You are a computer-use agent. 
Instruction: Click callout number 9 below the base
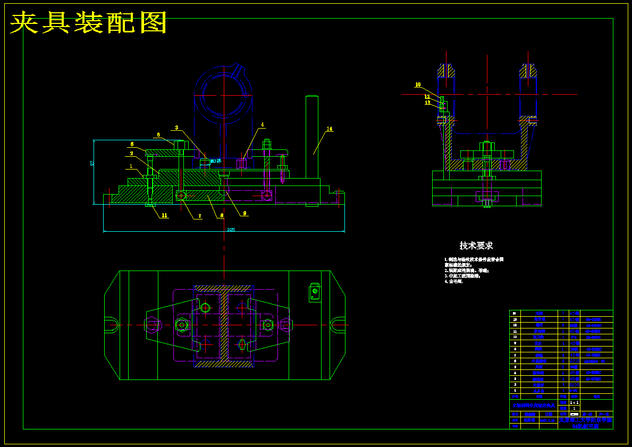[245, 213]
